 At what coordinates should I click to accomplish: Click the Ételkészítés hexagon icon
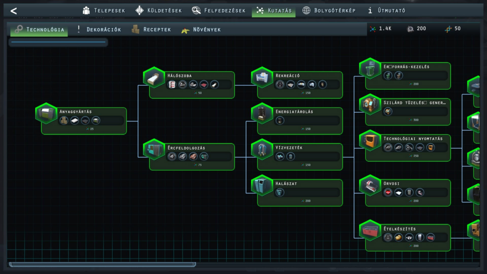click(x=370, y=231)
